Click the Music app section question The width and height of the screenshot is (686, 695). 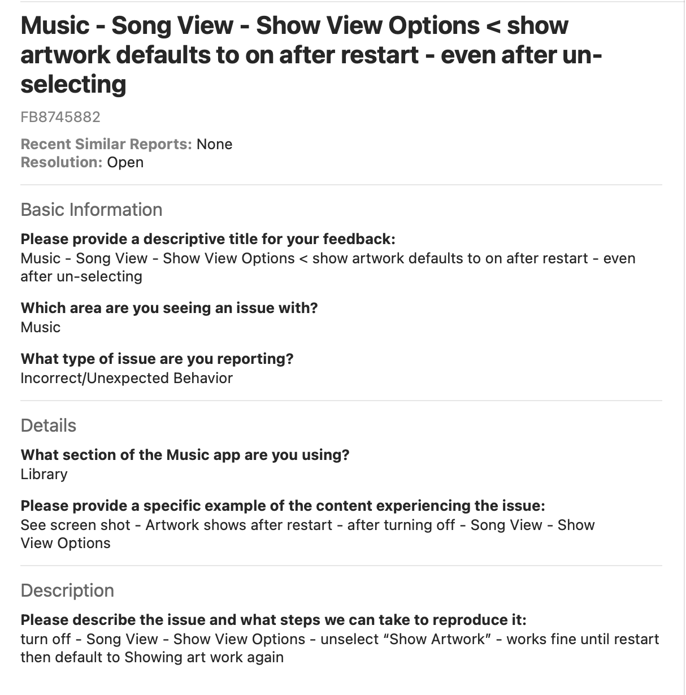[x=185, y=455]
